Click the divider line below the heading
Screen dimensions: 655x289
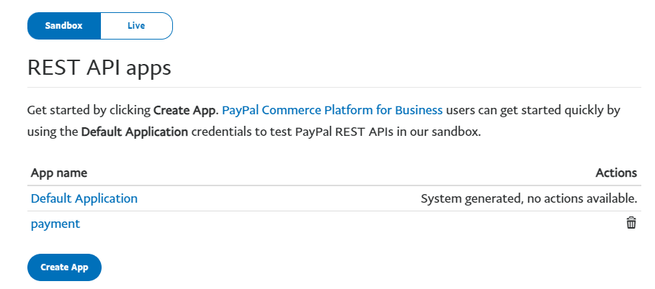[x=334, y=88]
